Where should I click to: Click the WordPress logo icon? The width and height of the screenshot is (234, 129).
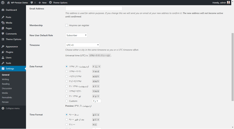pos(3,2)
